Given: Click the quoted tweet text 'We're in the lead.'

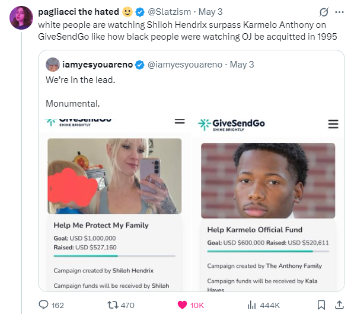Looking at the screenshot, I should [81, 80].
